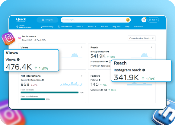Image resolution: width=175 pixels, height=125 pixels.
Task: Click the From non-followers 29% bar
Action: pos(33,99)
